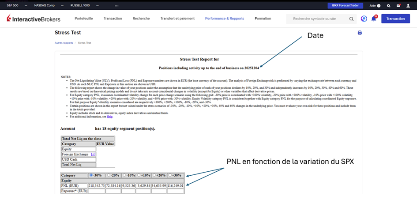Open the Performance & Rapports menu
The width and height of the screenshot is (417, 215).
coord(225,19)
